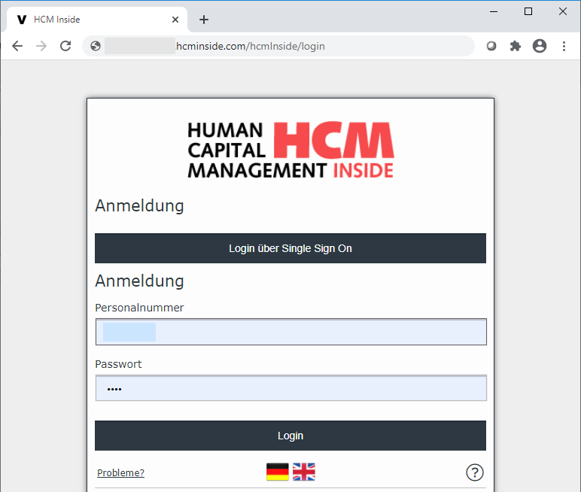The width and height of the screenshot is (581, 492).
Task: Click the HCM Inside logo
Action: [290, 150]
